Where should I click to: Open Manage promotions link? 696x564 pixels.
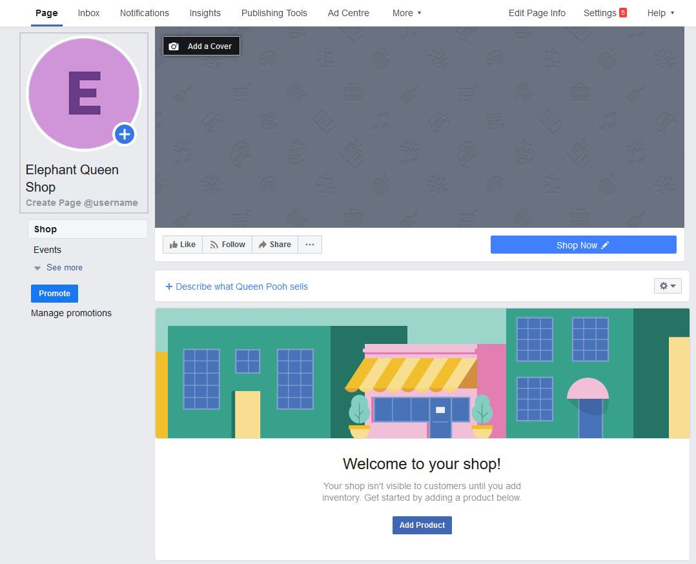pyautogui.click(x=71, y=313)
